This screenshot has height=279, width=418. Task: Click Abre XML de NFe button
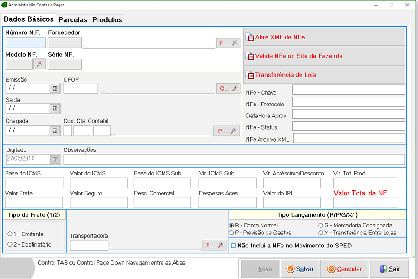click(x=324, y=37)
